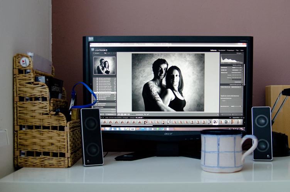290x192 pixels.
Task: Rotate photo clockwise with toolbar arrow
Action: pyautogui.click(x=148, y=115)
